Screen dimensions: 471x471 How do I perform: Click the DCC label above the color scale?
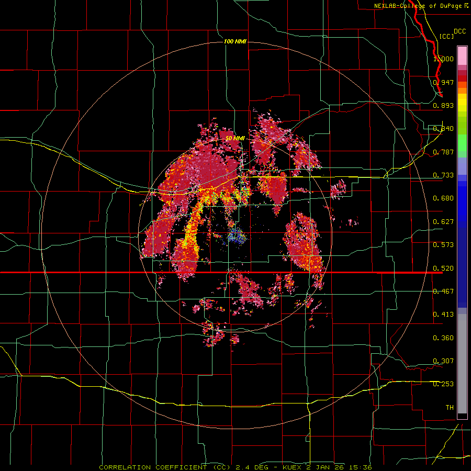[x=459, y=31]
